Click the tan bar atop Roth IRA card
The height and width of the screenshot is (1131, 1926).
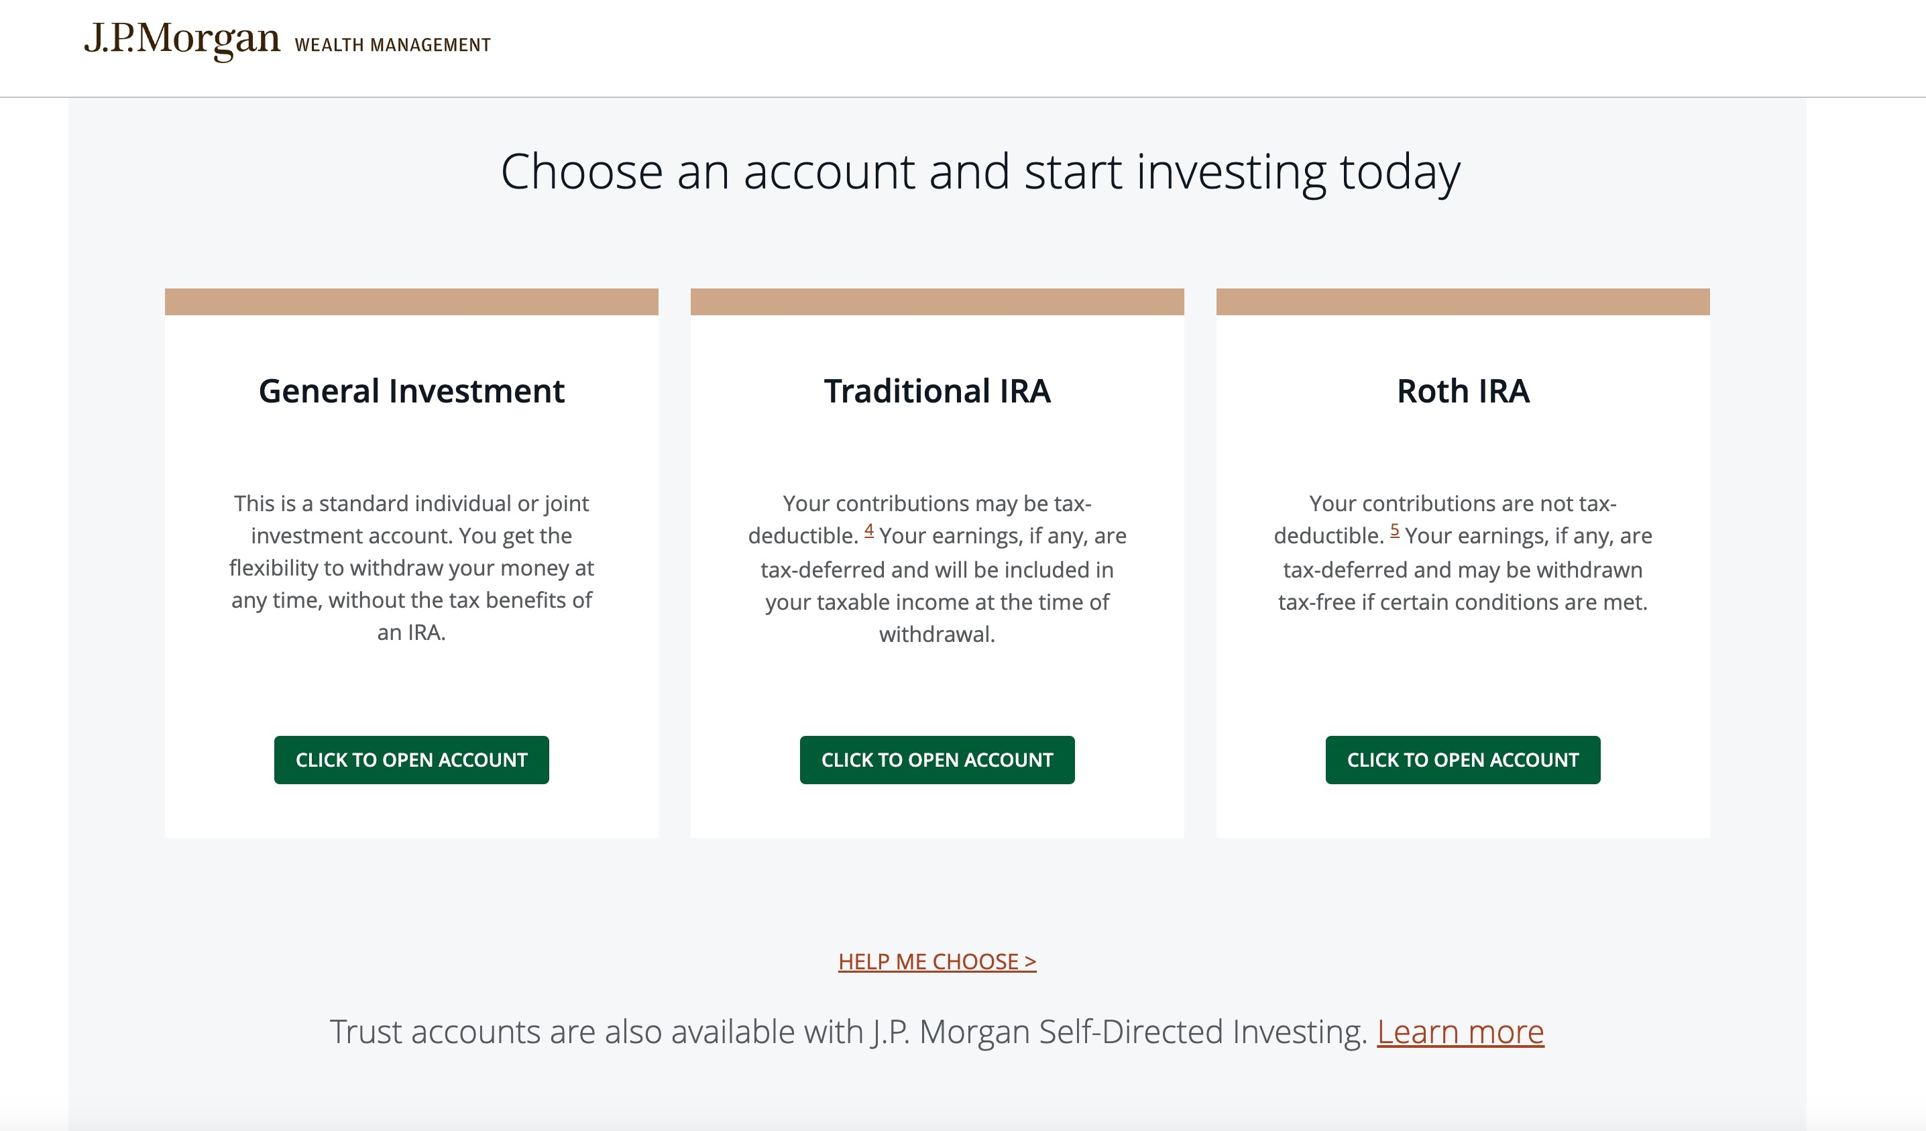coord(1462,301)
